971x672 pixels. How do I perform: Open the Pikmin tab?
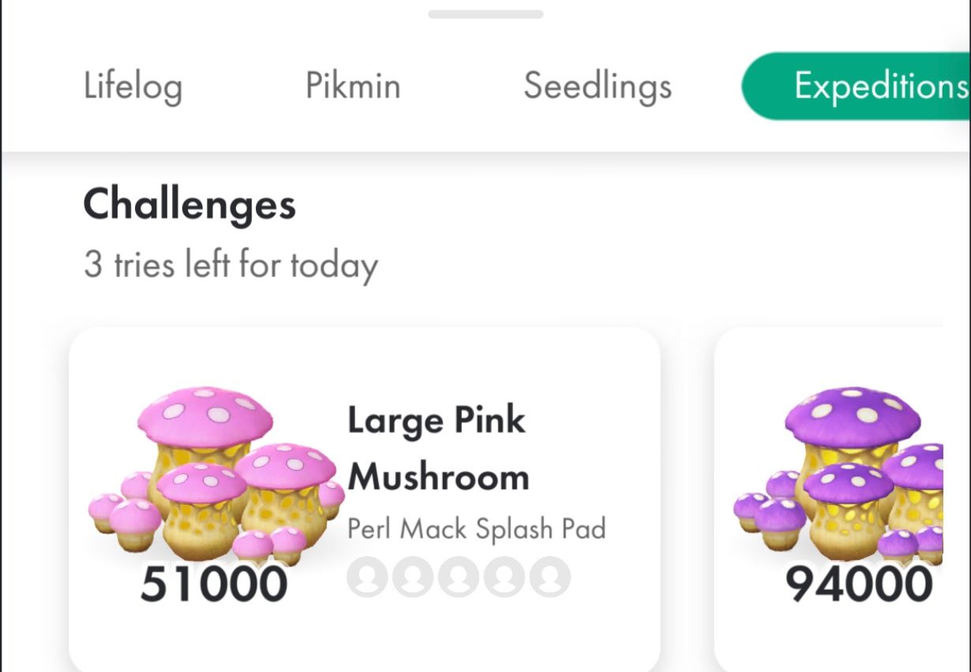coord(354,86)
